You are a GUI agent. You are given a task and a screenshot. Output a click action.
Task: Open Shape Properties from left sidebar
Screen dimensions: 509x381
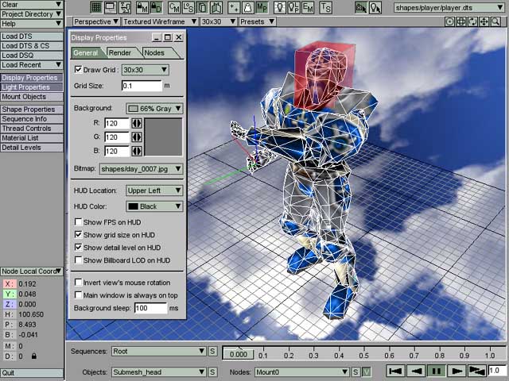coord(30,109)
